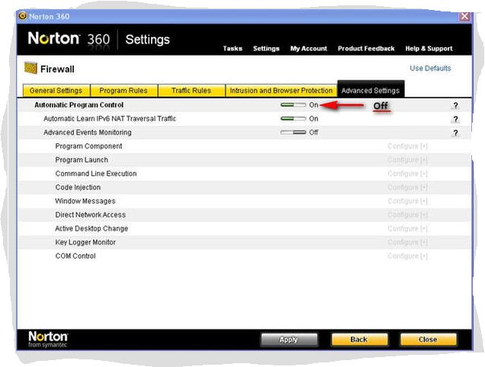The image size is (485, 367).
Task: Click the Use Defaults link
Action: coord(430,69)
